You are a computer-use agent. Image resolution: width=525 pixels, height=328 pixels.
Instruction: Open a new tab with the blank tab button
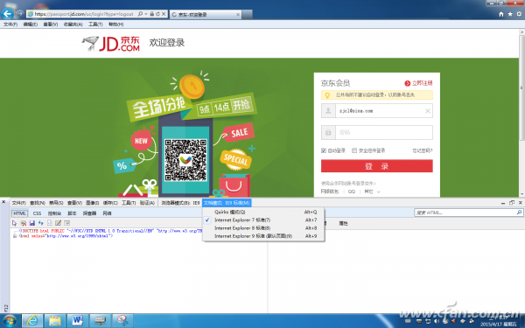click(247, 14)
